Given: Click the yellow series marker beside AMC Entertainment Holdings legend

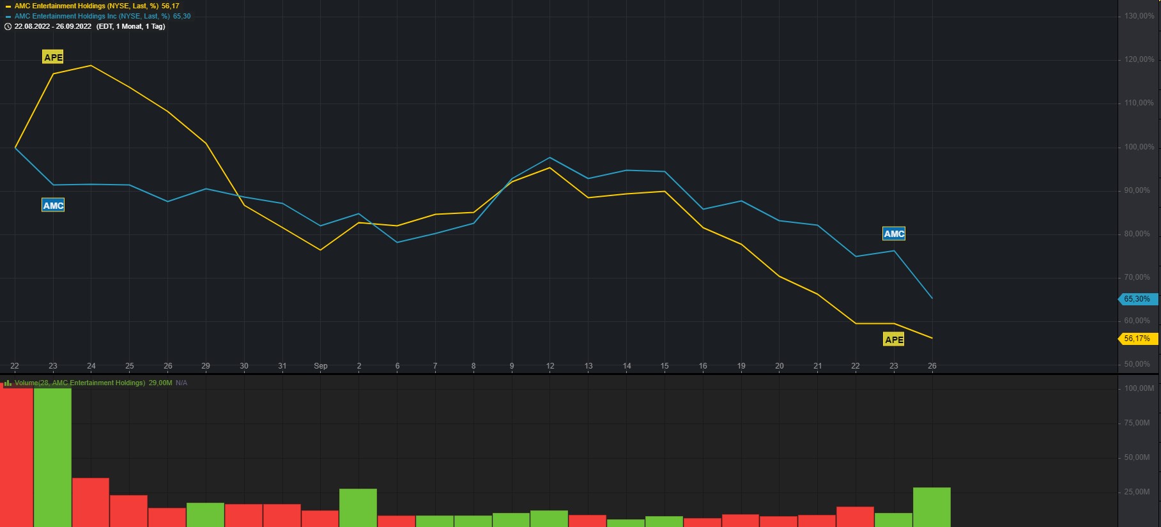Looking at the screenshot, I should (8, 6).
